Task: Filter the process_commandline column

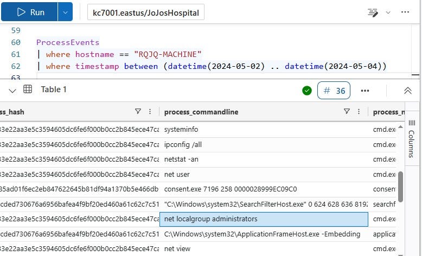Action: click(x=347, y=111)
